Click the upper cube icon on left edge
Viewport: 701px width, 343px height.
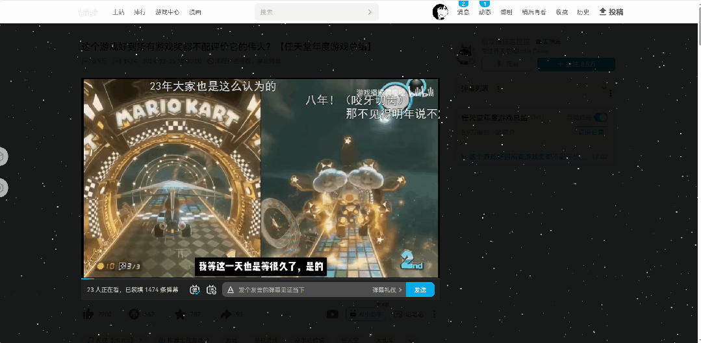(x=2, y=156)
